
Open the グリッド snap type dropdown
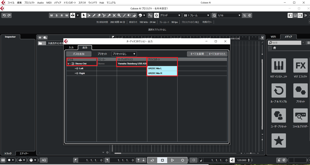click(x=171, y=15)
